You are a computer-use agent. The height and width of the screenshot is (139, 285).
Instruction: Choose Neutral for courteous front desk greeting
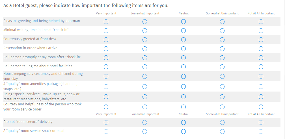pyautogui.click(x=183, y=40)
